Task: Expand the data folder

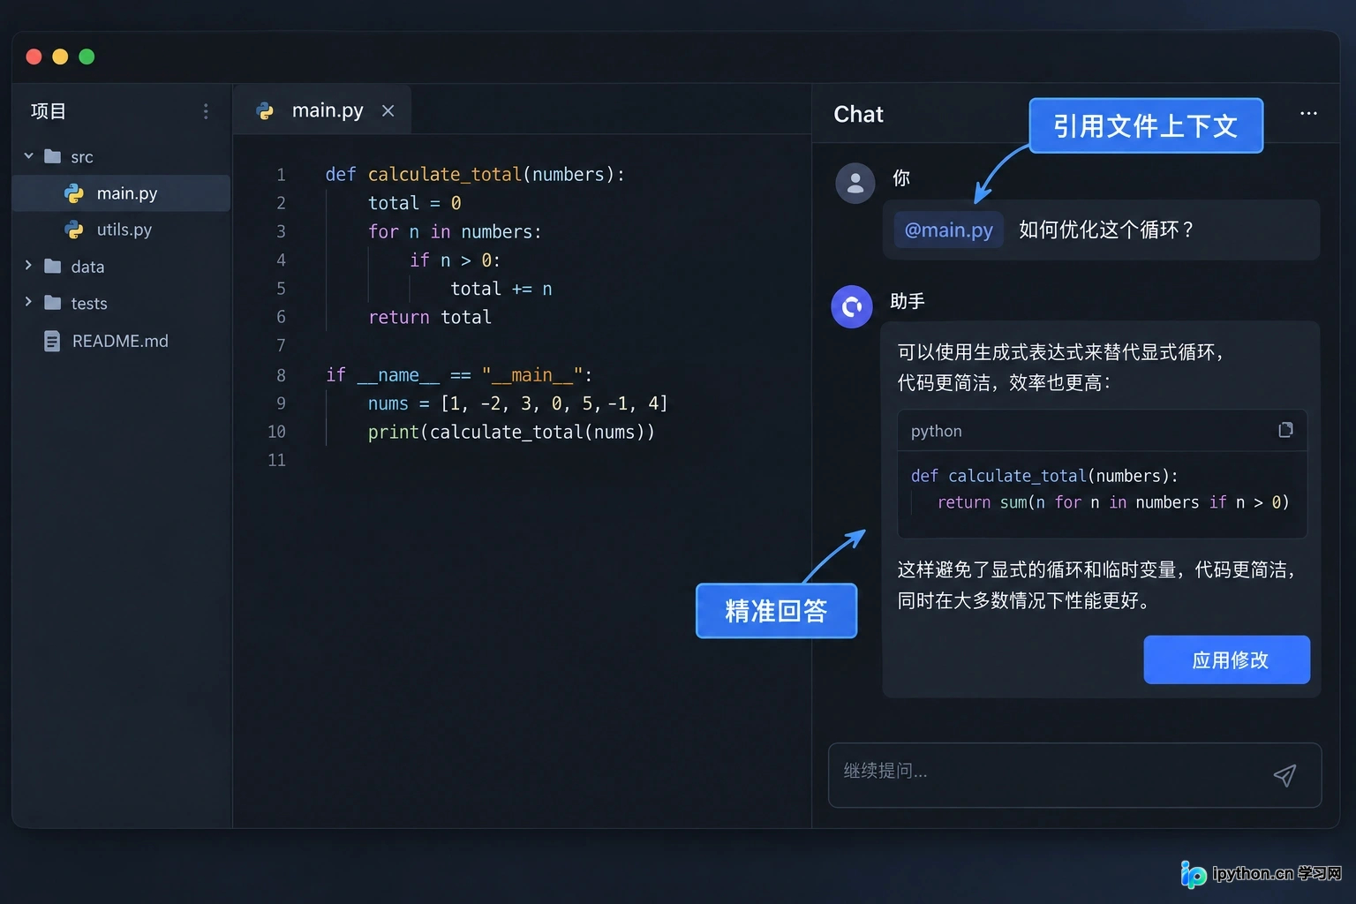Action: click(28, 266)
